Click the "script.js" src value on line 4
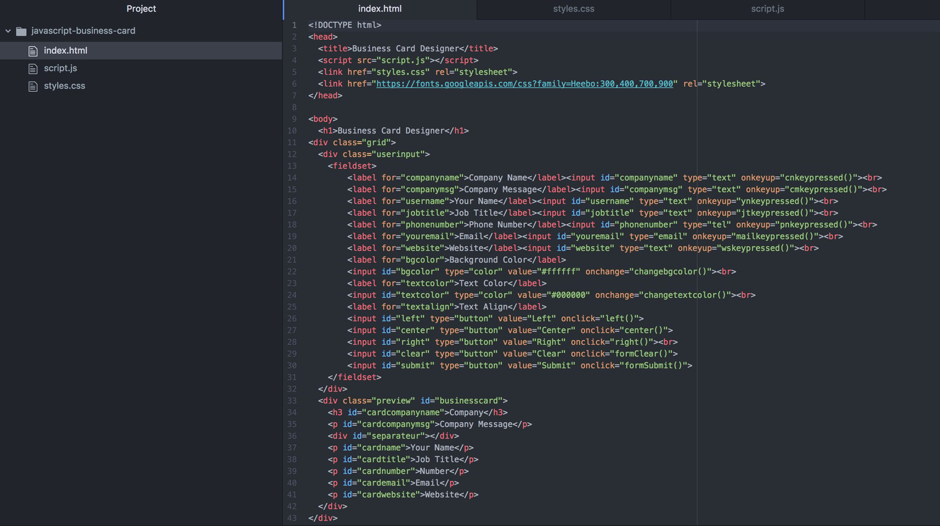Screen dimensions: 940x526 tap(403, 61)
